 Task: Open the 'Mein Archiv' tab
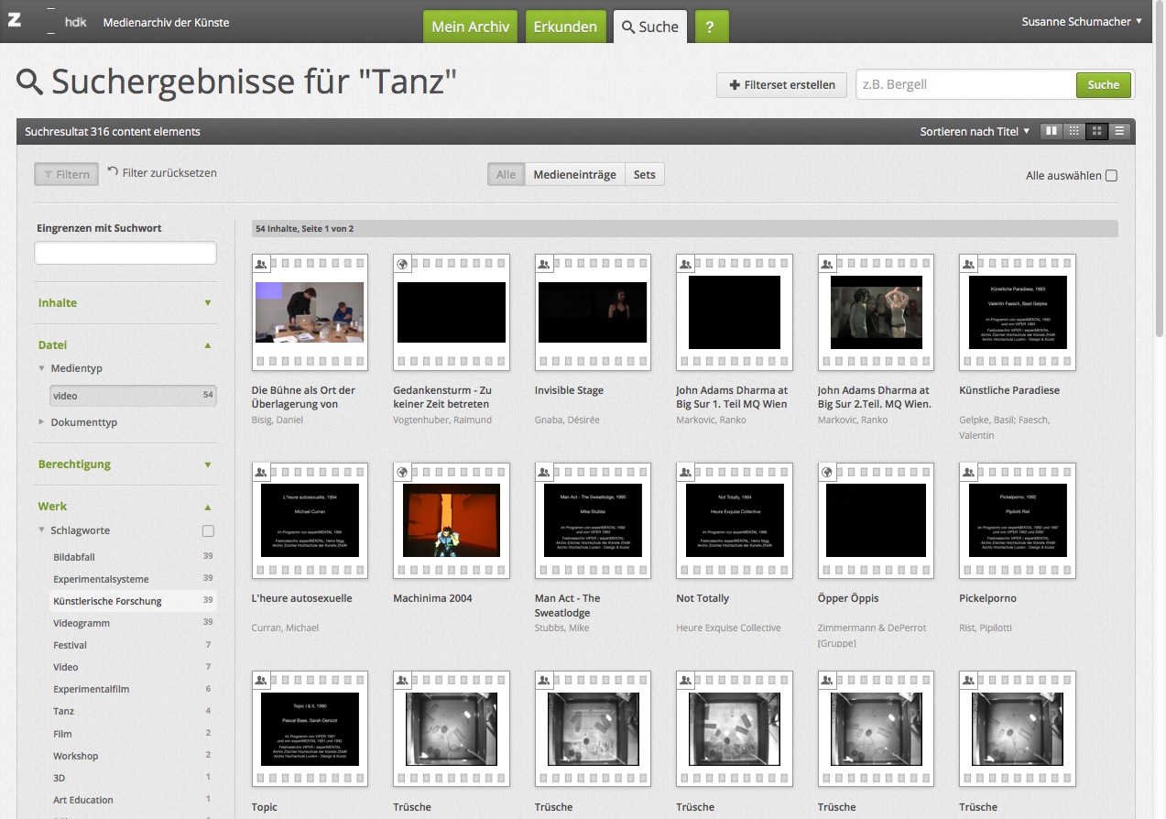click(x=470, y=27)
